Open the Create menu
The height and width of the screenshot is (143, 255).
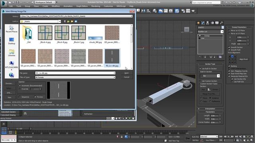pyautogui.click(x=45, y=6)
